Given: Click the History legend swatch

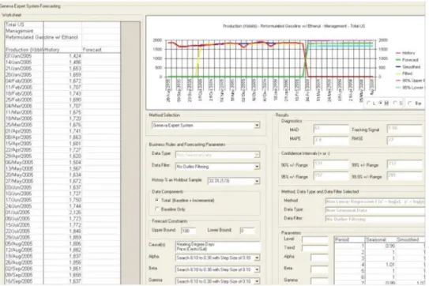Looking at the screenshot, I should click(398, 53).
